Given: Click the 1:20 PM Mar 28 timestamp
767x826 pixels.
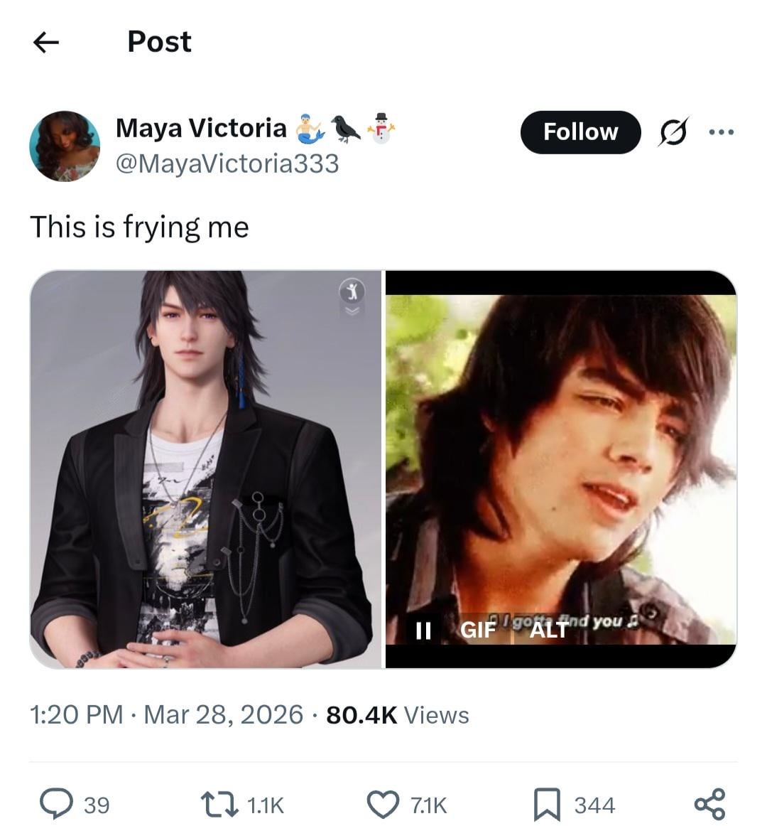Looking at the screenshot, I should pos(166,714).
